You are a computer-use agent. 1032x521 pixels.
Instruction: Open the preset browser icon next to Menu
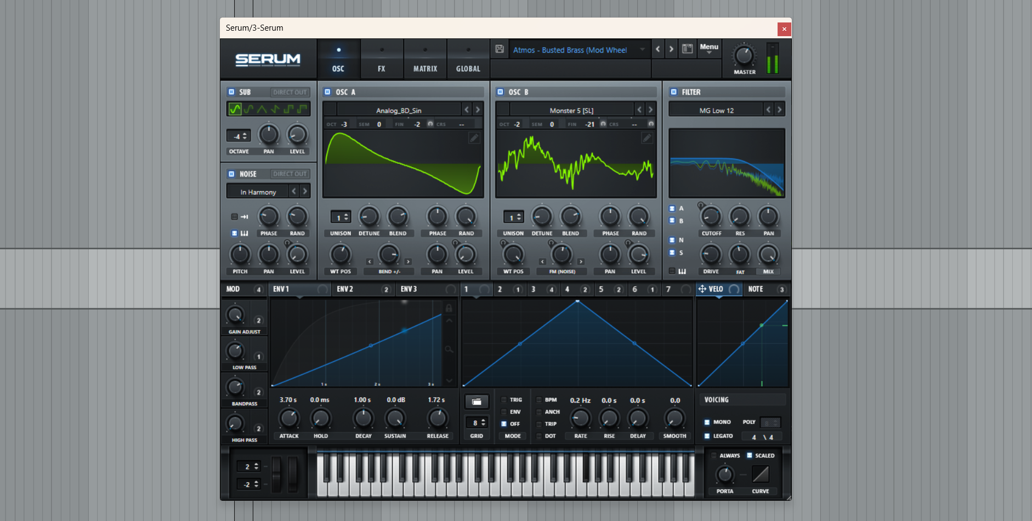click(687, 49)
